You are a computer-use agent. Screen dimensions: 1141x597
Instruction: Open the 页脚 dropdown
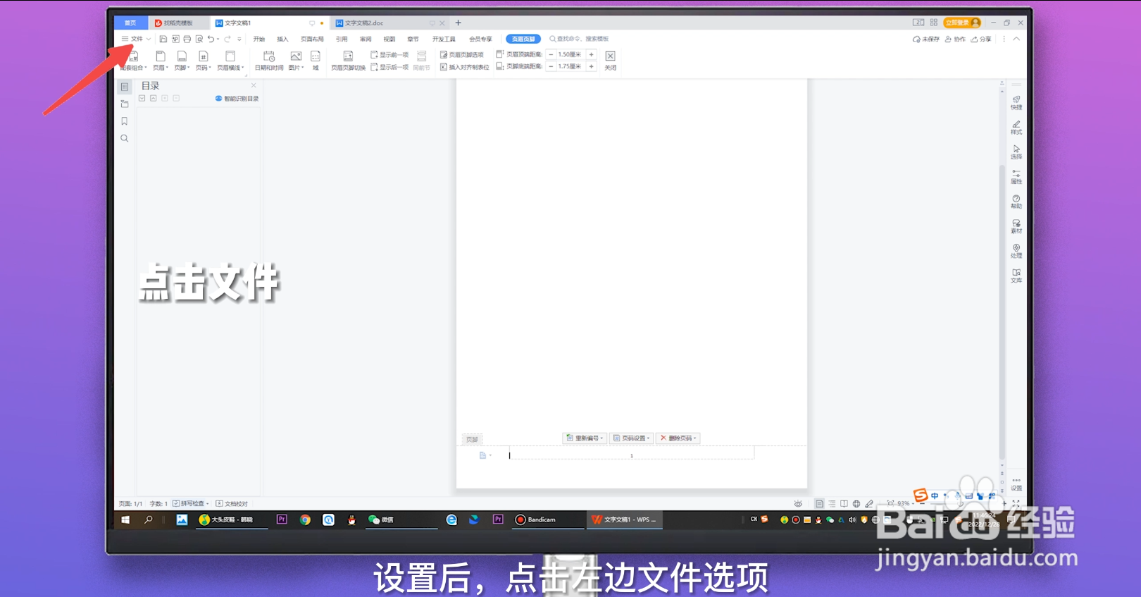pos(182,61)
